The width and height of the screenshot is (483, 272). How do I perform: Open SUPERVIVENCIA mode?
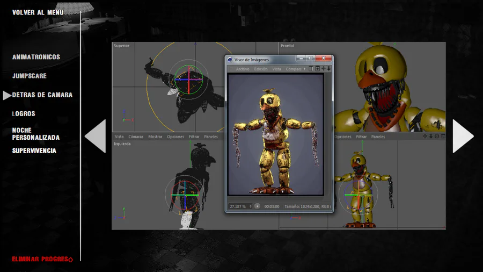(34, 151)
